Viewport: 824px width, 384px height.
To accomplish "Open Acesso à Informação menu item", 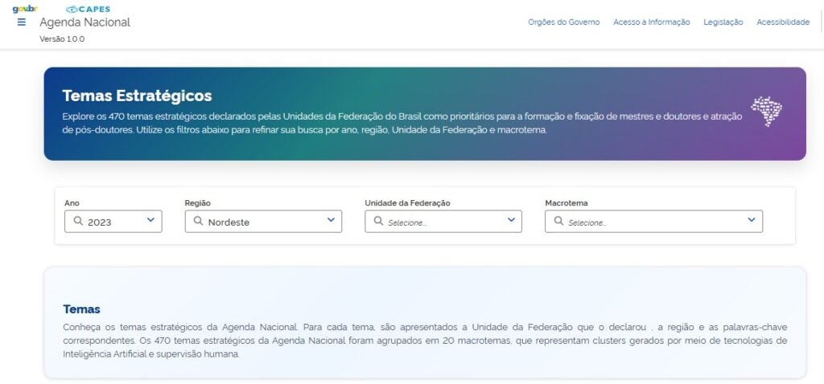I will [x=651, y=22].
